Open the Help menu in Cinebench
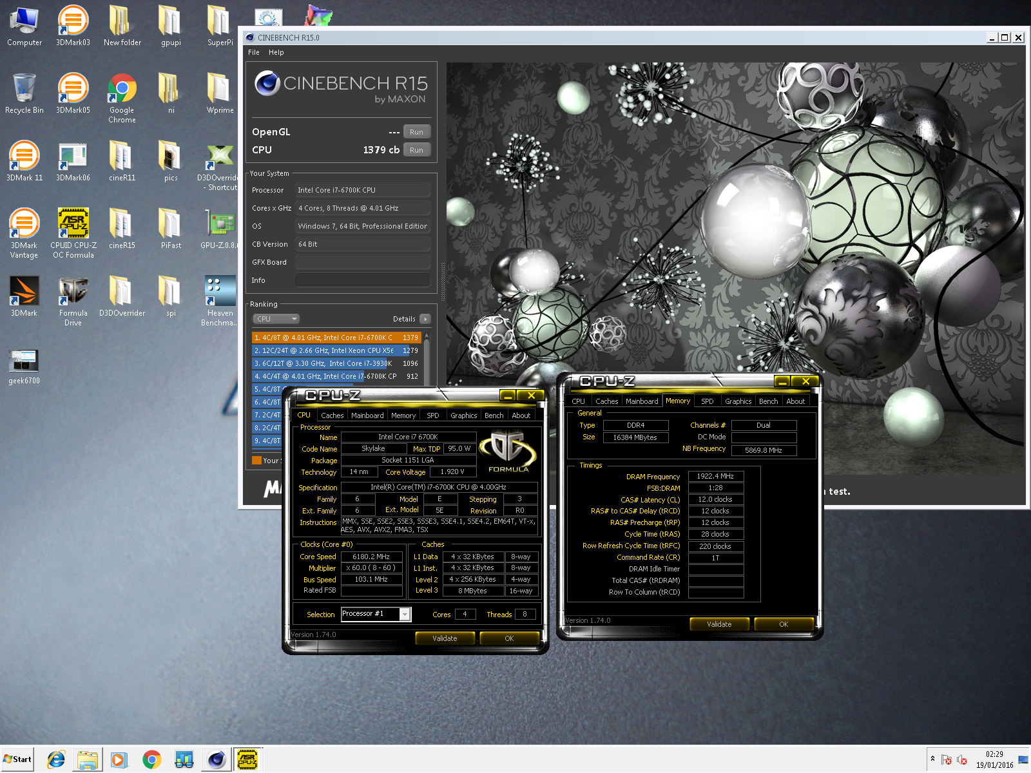The width and height of the screenshot is (1031, 773). coord(276,52)
